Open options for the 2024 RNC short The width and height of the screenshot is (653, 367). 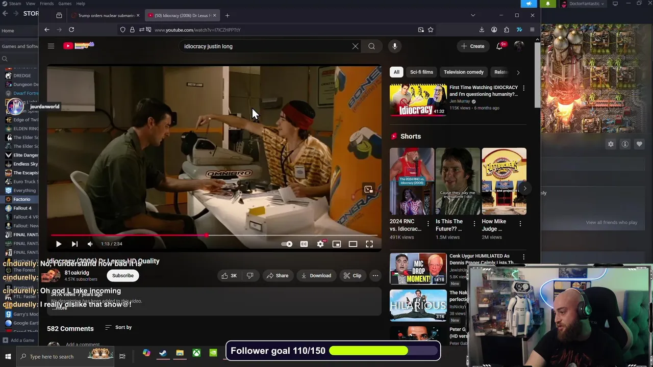click(x=428, y=223)
